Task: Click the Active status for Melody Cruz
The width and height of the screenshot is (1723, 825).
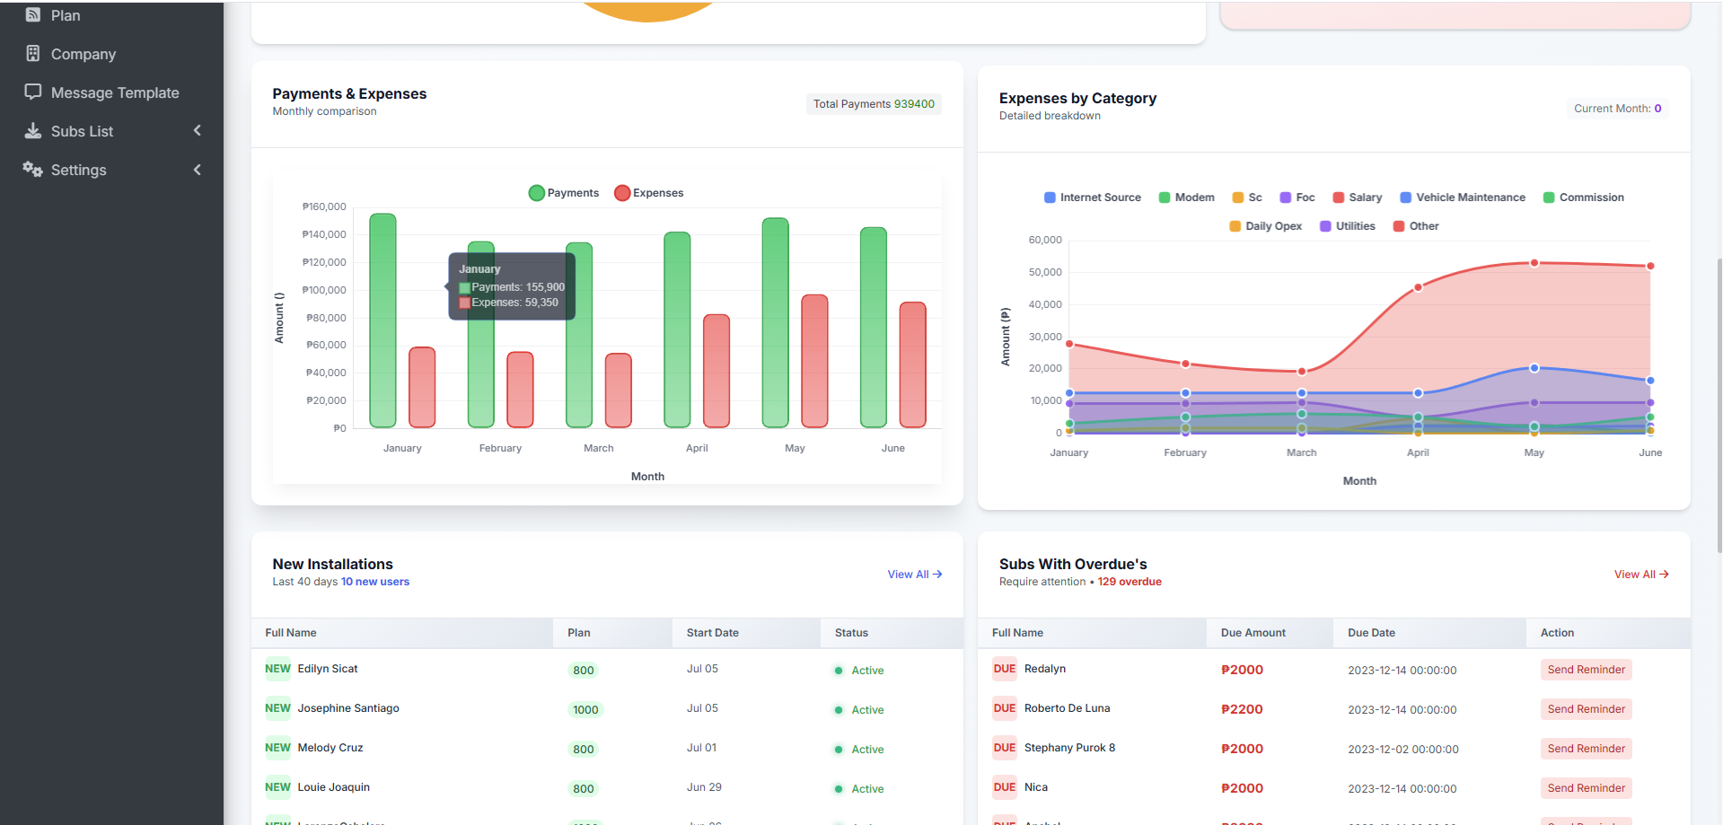Action: pyautogui.click(x=859, y=750)
